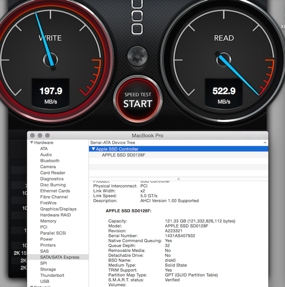Click the Link Width value x2
This screenshot has width=285, height=287.
(x=142, y=191)
